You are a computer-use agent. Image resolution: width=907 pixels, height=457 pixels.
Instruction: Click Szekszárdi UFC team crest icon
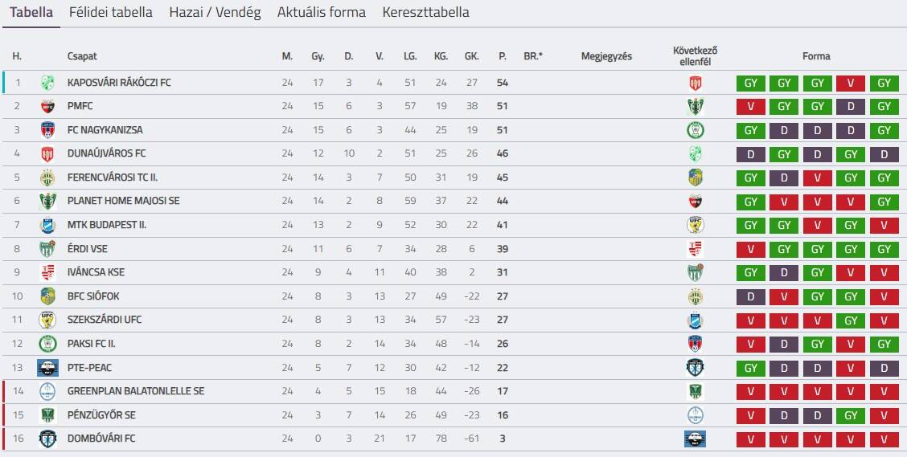(x=47, y=320)
